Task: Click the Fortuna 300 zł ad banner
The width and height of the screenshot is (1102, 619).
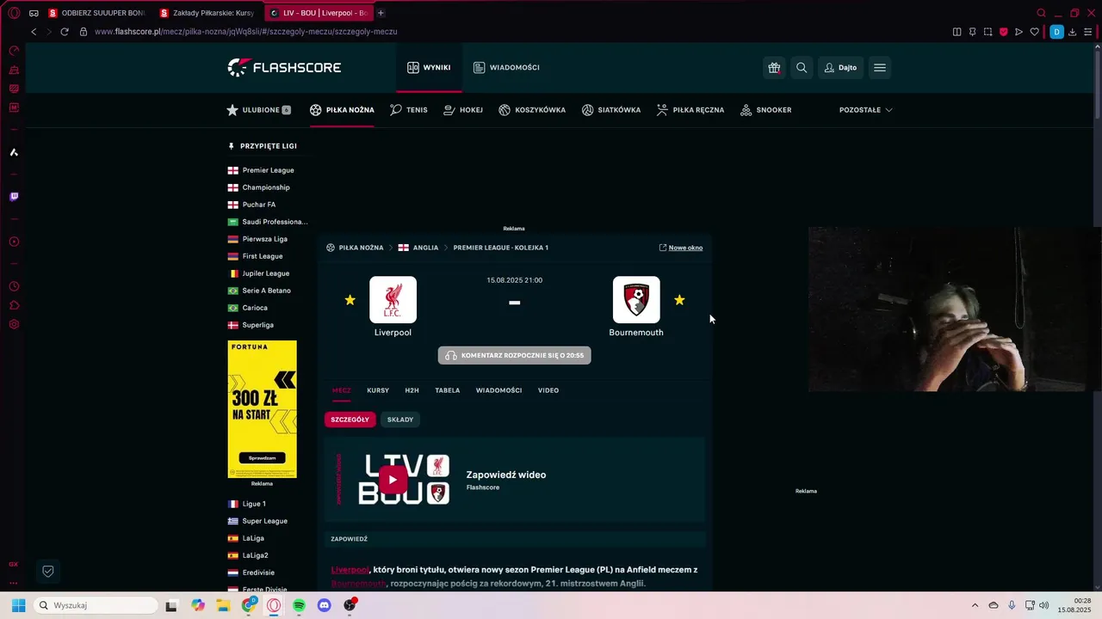Action: tap(262, 409)
